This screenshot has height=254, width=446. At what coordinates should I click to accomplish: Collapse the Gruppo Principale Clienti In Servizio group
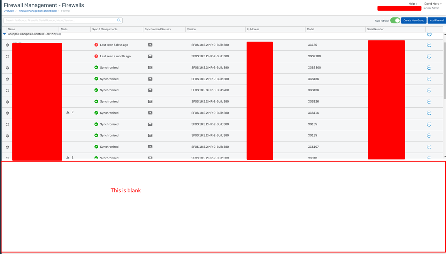tap(5, 34)
